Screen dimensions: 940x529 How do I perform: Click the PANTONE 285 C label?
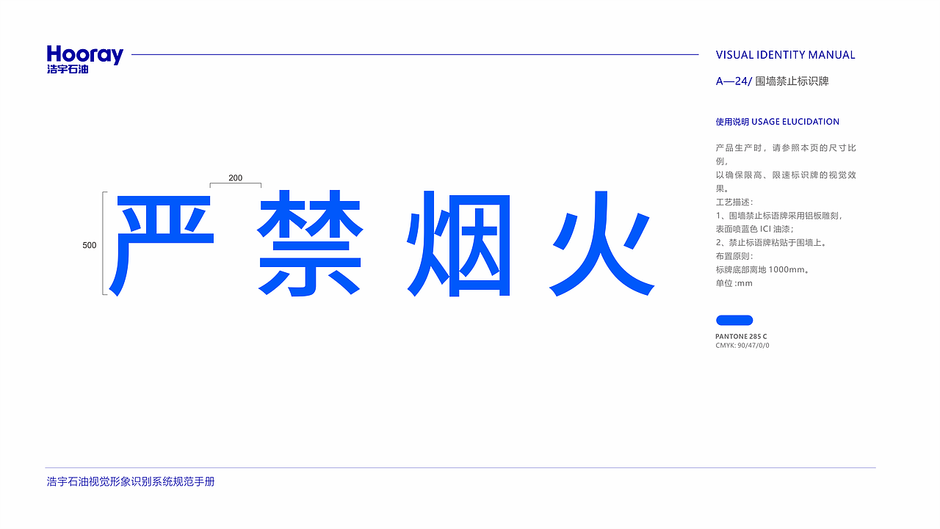[741, 335]
